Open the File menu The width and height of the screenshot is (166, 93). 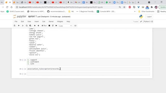16,21
